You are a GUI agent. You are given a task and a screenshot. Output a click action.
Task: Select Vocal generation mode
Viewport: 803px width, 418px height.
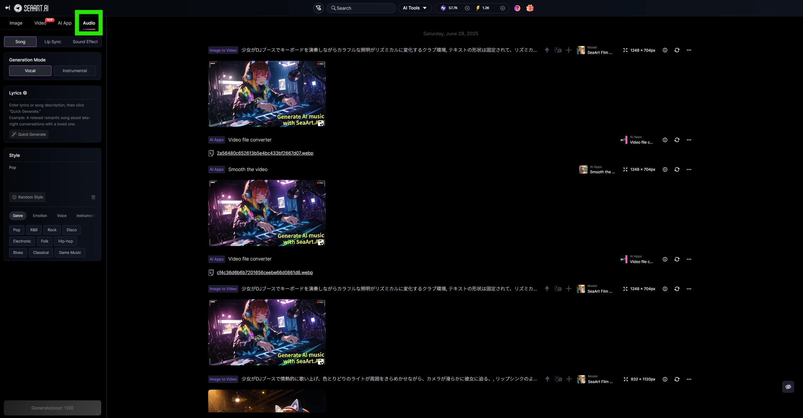tap(30, 71)
